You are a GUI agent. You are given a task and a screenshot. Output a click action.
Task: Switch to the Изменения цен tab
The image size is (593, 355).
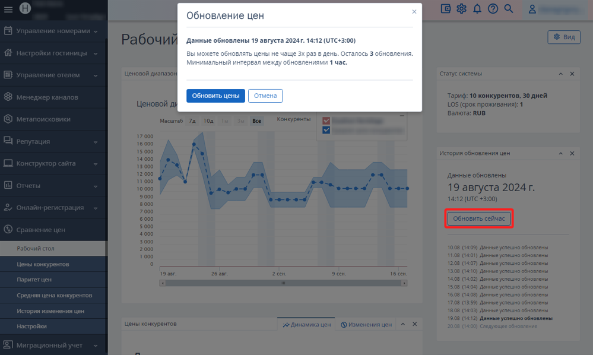(x=366, y=324)
